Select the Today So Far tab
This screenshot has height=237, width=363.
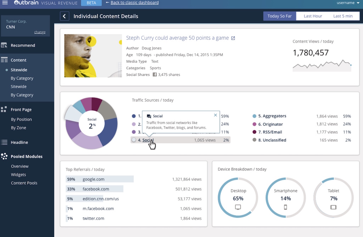[x=280, y=16]
